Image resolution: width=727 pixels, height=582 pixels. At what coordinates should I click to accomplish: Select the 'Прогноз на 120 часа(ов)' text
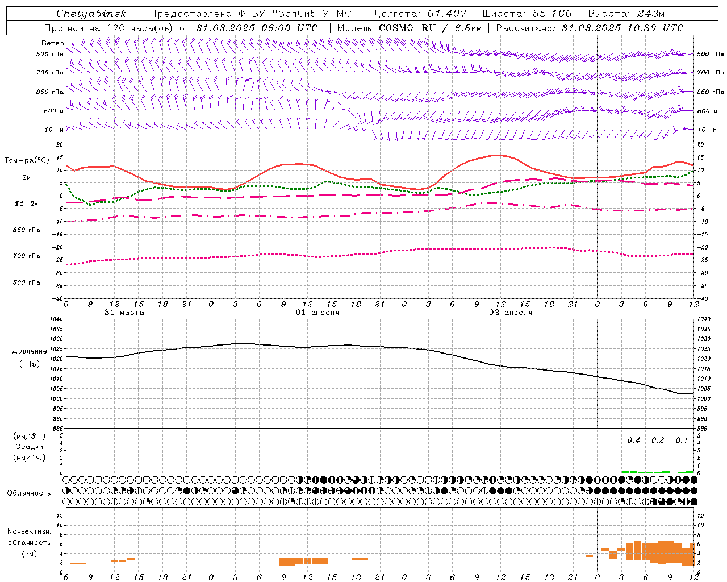[x=109, y=28]
